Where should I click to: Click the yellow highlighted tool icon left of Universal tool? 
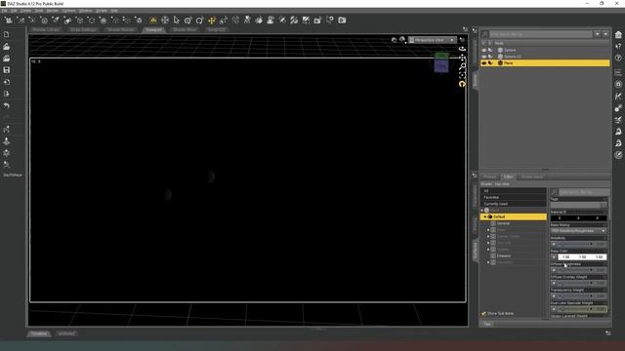[x=153, y=20]
